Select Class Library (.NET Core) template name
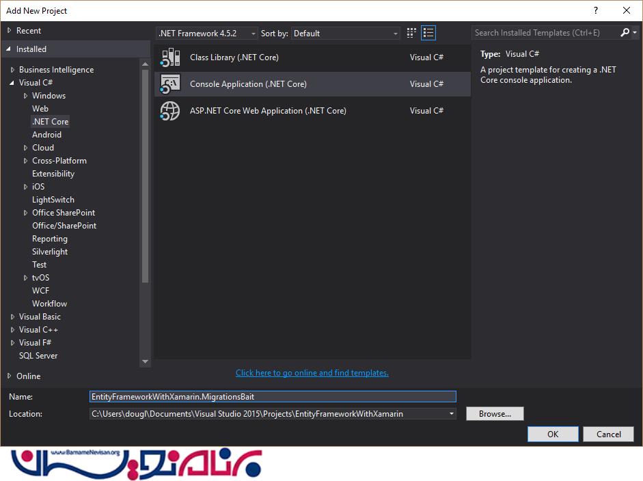643x481 pixels. [x=234, y=57]
